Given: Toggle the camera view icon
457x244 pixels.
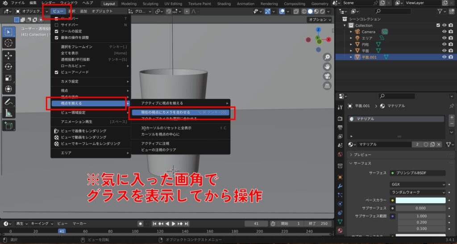Looking at the screenshot, I should click(x=327, y=76).
